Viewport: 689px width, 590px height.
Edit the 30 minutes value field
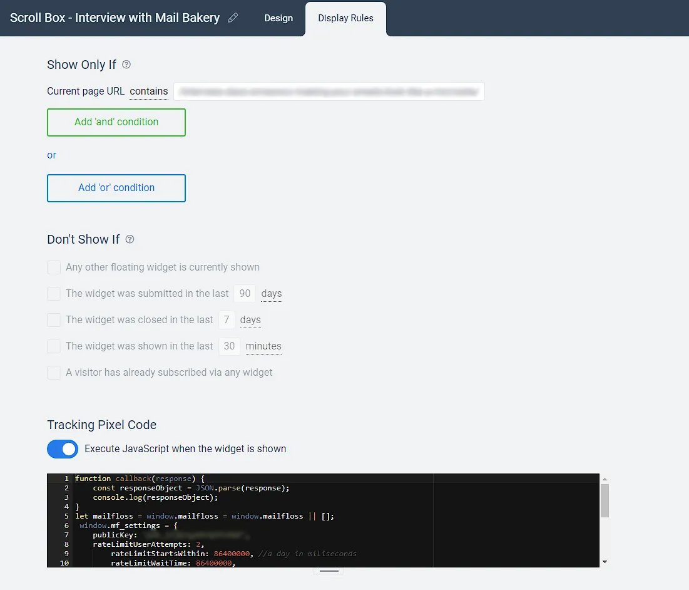[x=230, y=346]
